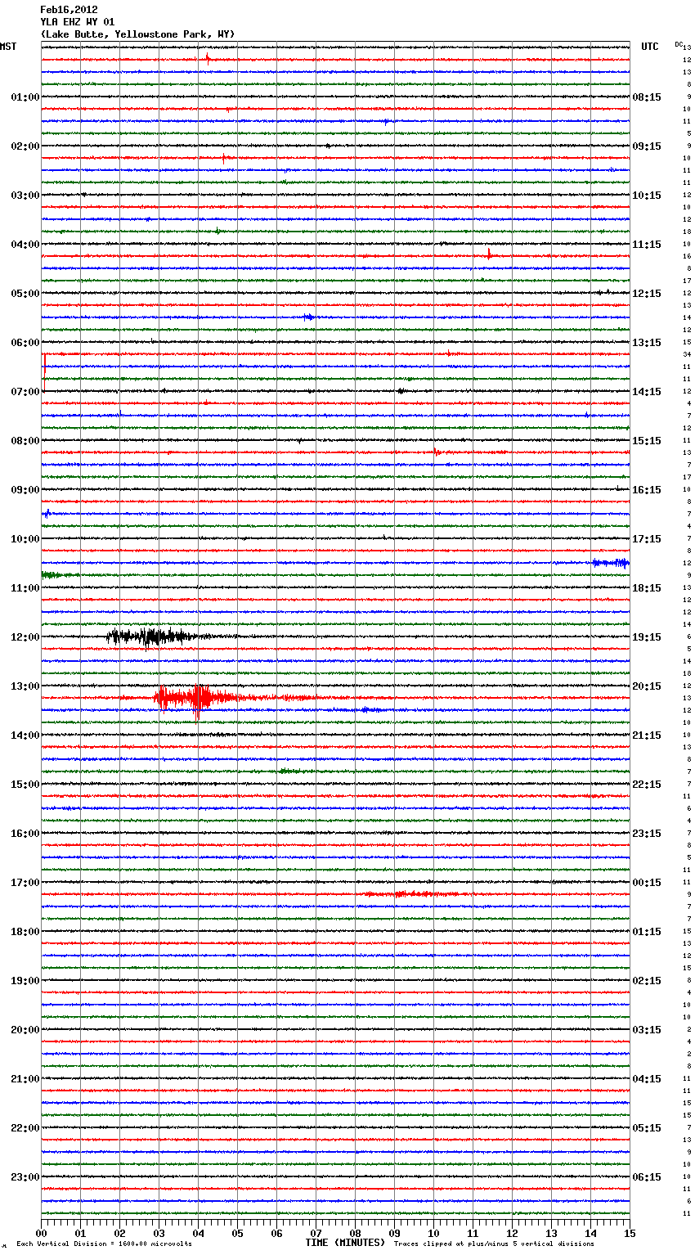
Task: Select the 14:00 MST hour label
Action: point(25,735)
